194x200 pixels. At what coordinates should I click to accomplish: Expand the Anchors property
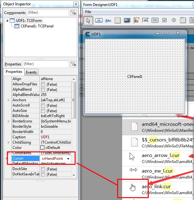pos(8,100)
